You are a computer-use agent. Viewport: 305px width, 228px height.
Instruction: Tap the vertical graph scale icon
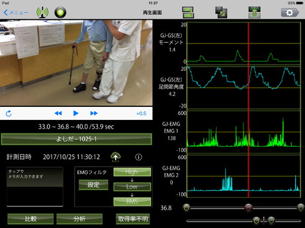click(255, 12)
